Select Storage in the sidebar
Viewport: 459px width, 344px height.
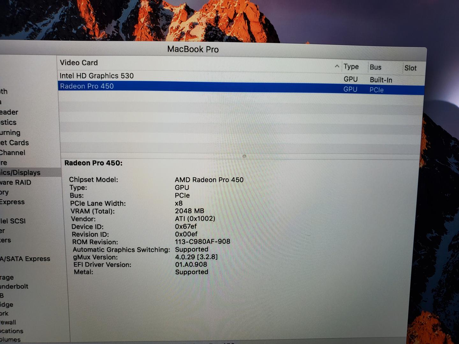[x=7, y=277]
